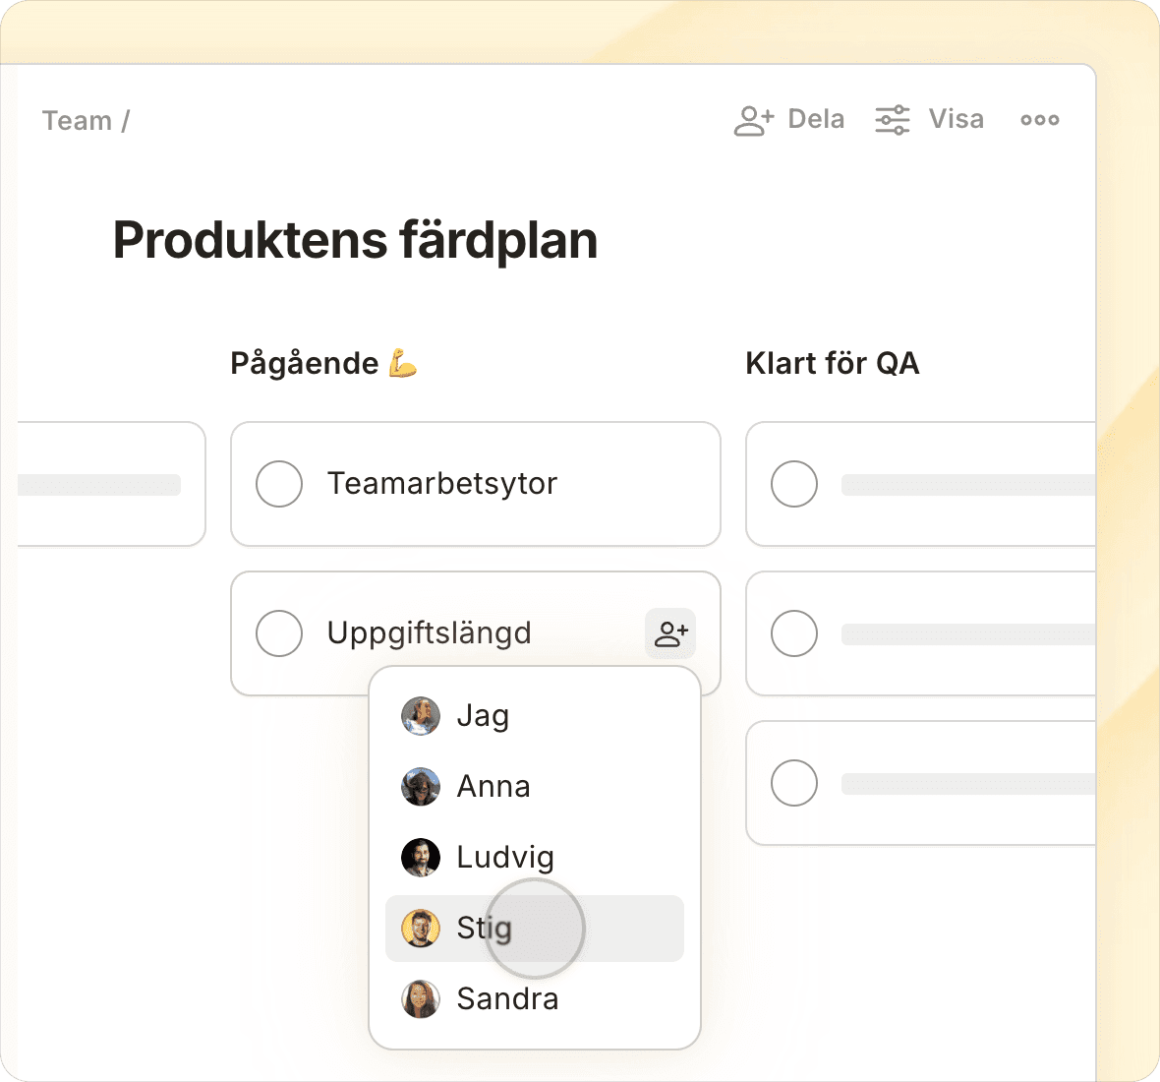Click Sandra's avatar in the assignee list
The image size is (1160, 1082).
click(x=421, y=999)
